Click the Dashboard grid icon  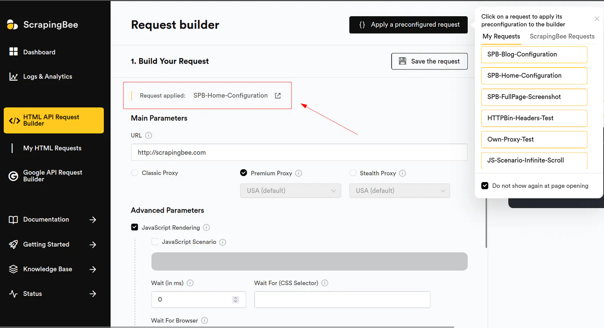click(14, 52)
